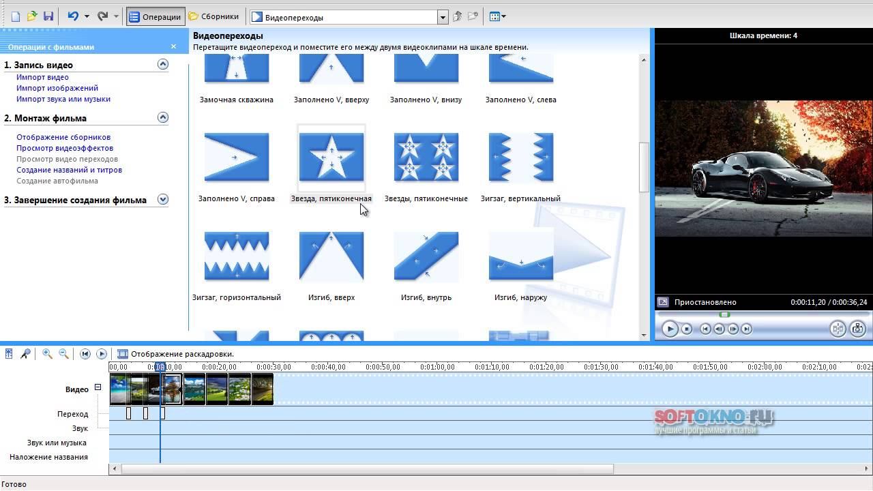The width and height of the screenshot is (873, 491).
Task: Open an existing project
Action: 31,16
